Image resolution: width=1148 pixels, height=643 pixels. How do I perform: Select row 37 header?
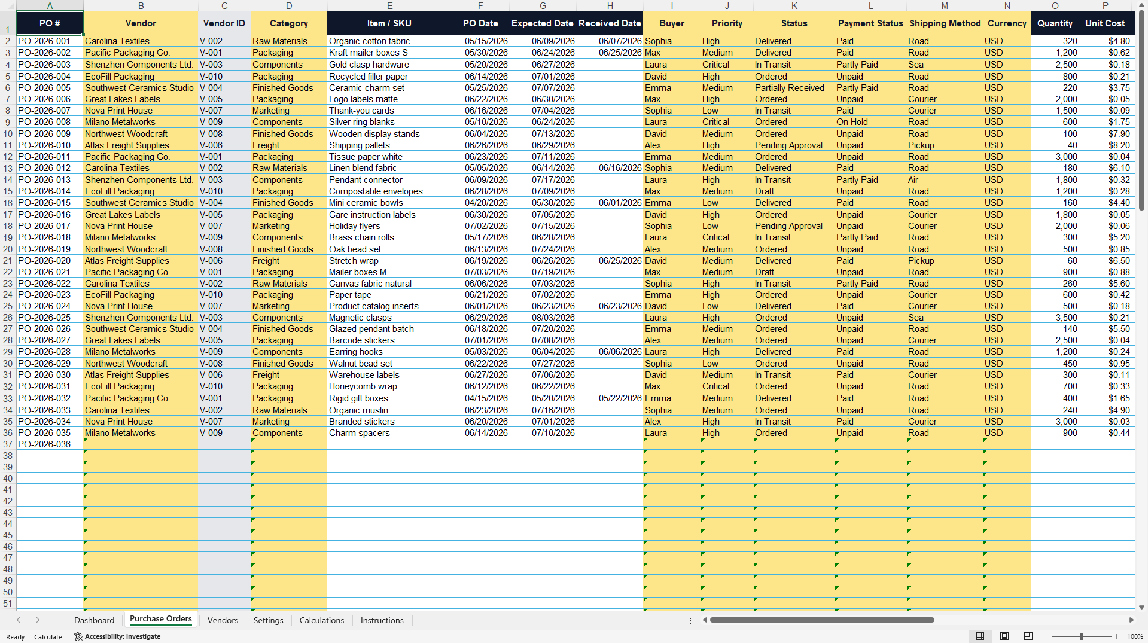pyautogui.click(x=8, y=444)
